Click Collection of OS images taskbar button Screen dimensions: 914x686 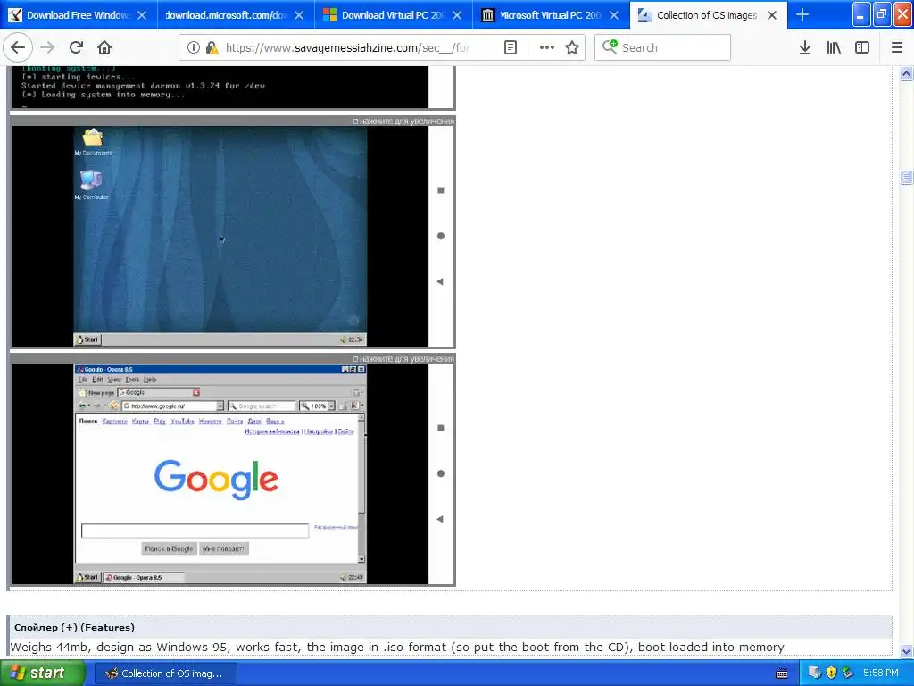[165, 673]
